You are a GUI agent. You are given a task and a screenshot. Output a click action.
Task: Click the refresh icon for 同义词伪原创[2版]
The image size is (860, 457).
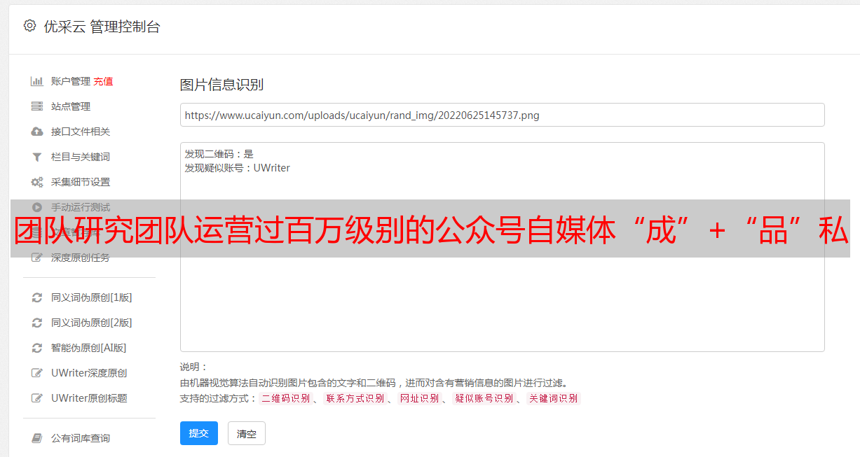click(37, 323)
